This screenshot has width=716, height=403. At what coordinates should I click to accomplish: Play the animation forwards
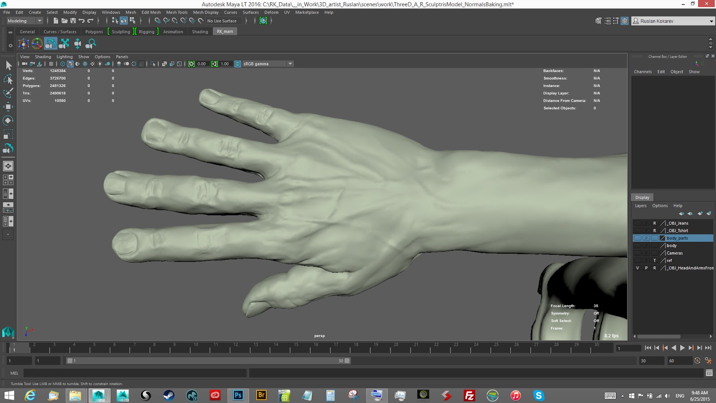[x=682, y=348]
